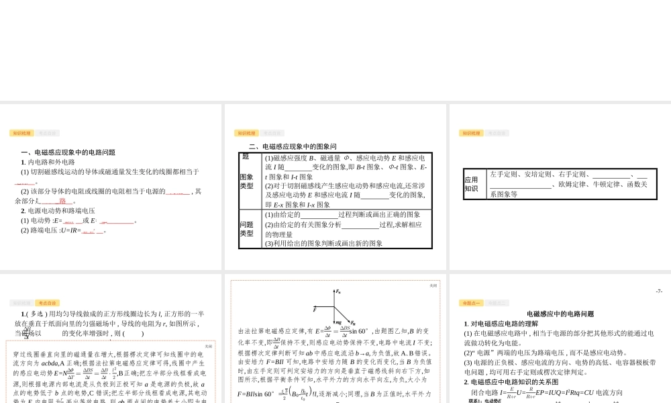
Task: Click the blank after (1)由给定的
Action: click(x=319, y=215)
